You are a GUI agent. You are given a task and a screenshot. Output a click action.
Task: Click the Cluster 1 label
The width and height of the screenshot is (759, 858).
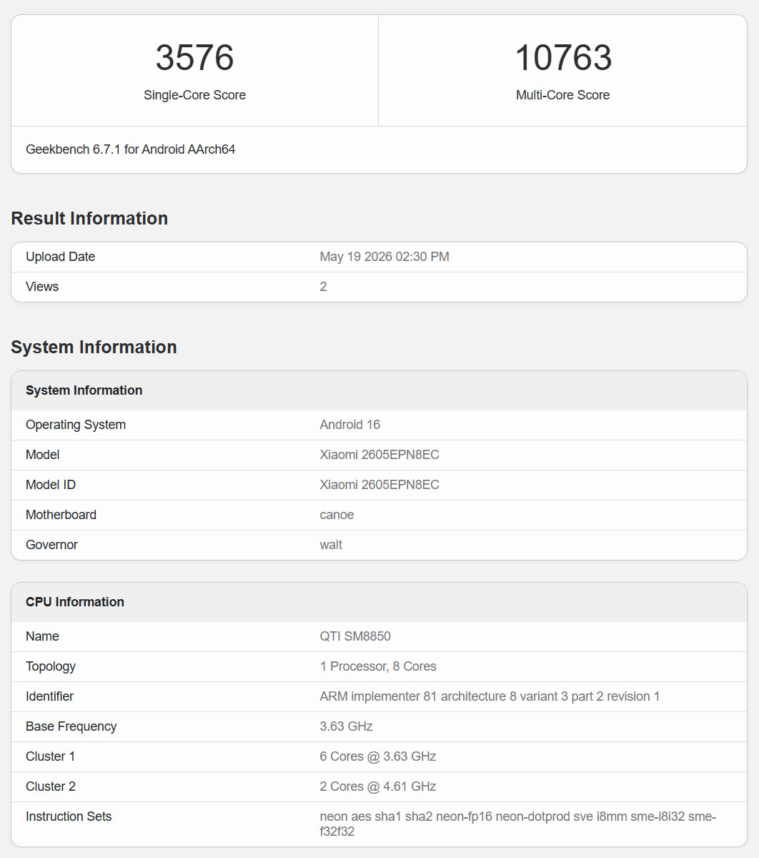[x=50, y=756]
